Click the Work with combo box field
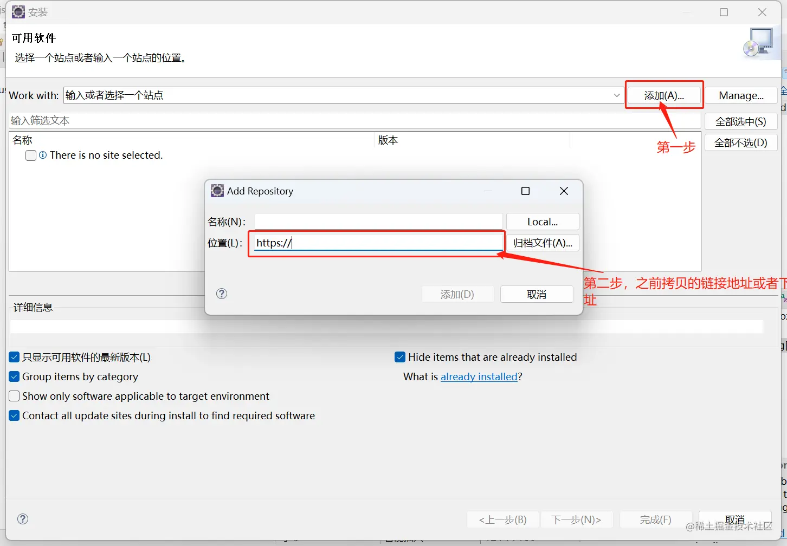This screenshot has width=787, height=546. 344,95
